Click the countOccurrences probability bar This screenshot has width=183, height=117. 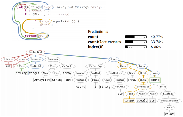pos(135,42)
